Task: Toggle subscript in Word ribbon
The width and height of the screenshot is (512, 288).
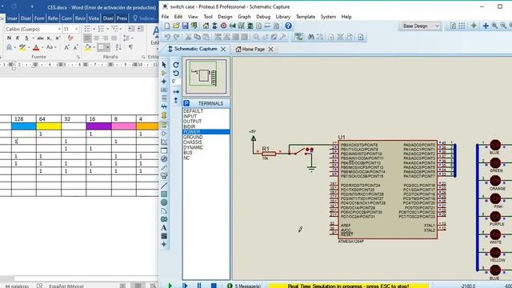Action: 49,38
